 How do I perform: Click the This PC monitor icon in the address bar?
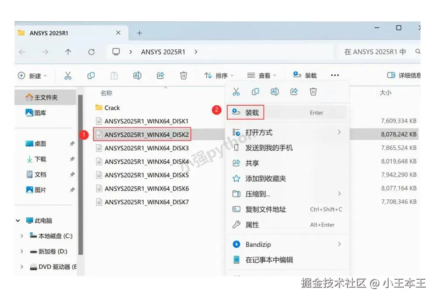click(116, 52)
